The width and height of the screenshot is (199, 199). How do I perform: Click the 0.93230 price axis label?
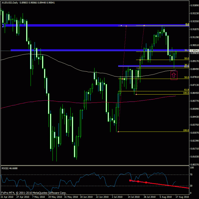click(x=195, y=13)
